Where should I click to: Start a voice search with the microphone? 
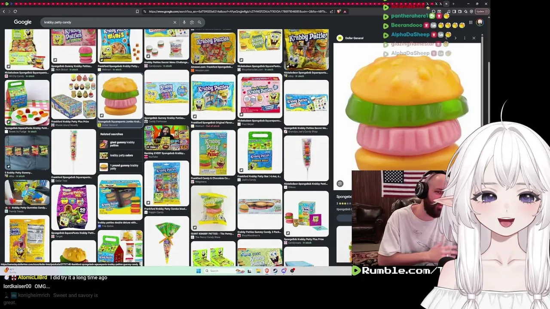(x=184, y=22)
